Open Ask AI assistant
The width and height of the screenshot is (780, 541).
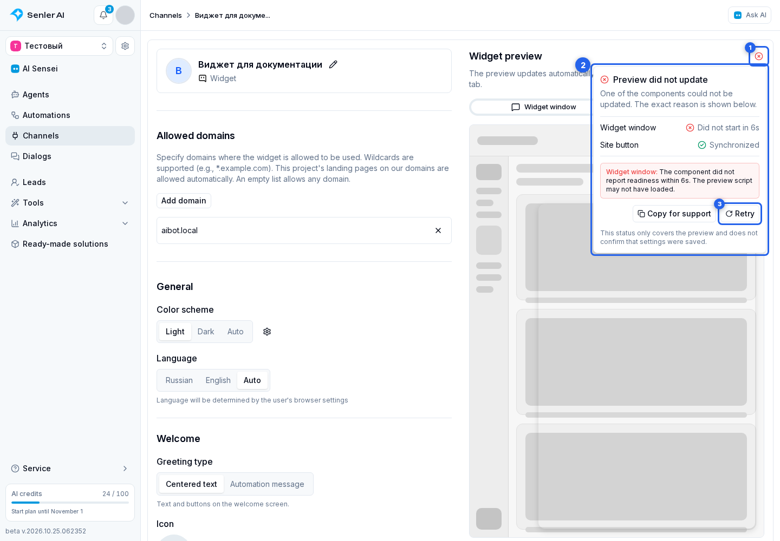click(x=750, y=15)
